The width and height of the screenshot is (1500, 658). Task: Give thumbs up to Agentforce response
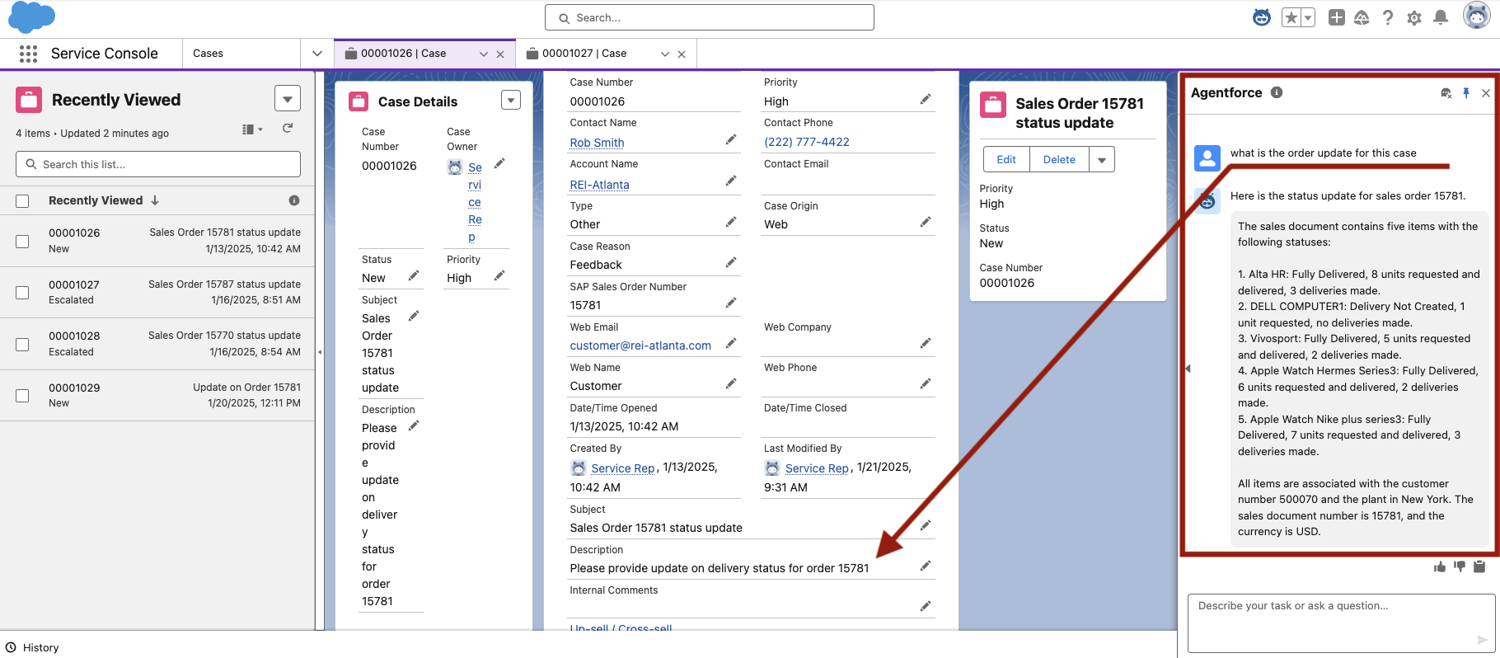[x=1440, y=566]
